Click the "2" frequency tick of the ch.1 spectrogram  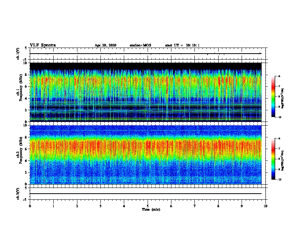pos(26,110)
